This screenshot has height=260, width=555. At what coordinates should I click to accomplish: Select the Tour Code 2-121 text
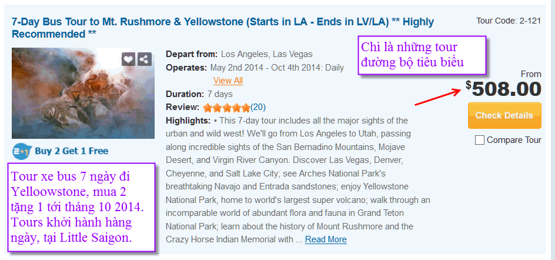coord(509,21)
